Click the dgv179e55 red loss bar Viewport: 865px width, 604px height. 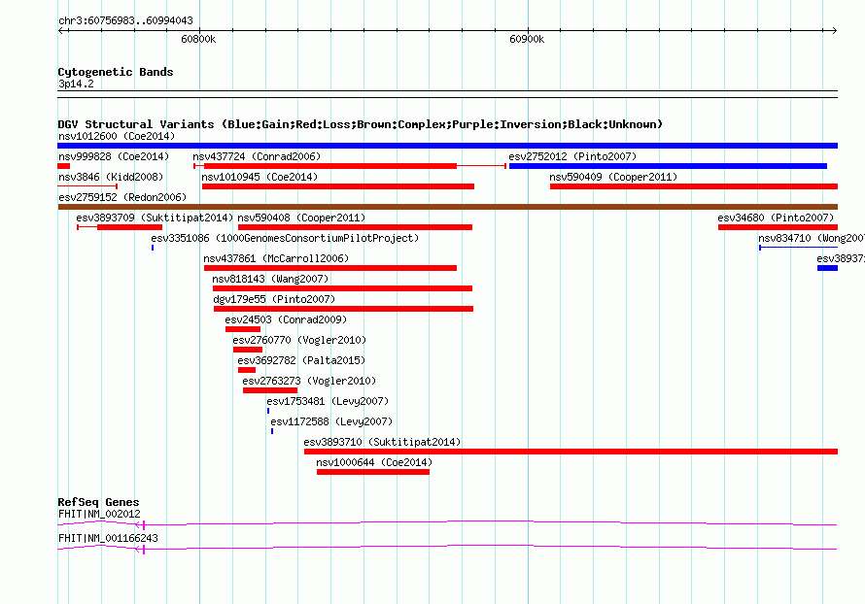pyautogui.click(x=343, y=309)
